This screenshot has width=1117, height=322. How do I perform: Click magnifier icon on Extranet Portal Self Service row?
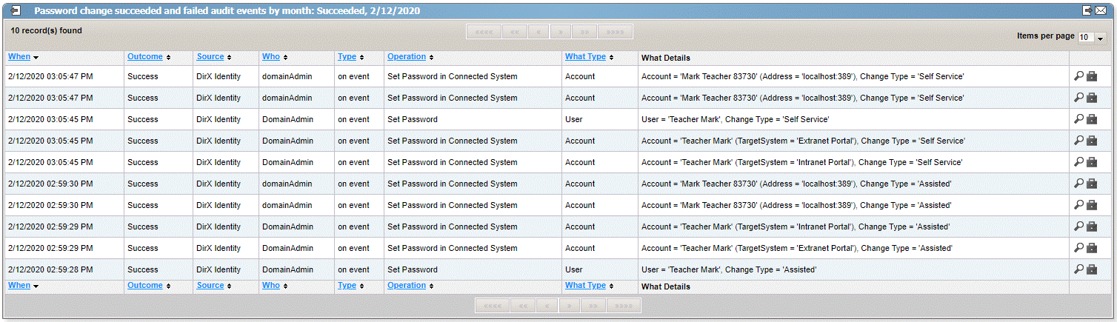tap(1078, 141)
